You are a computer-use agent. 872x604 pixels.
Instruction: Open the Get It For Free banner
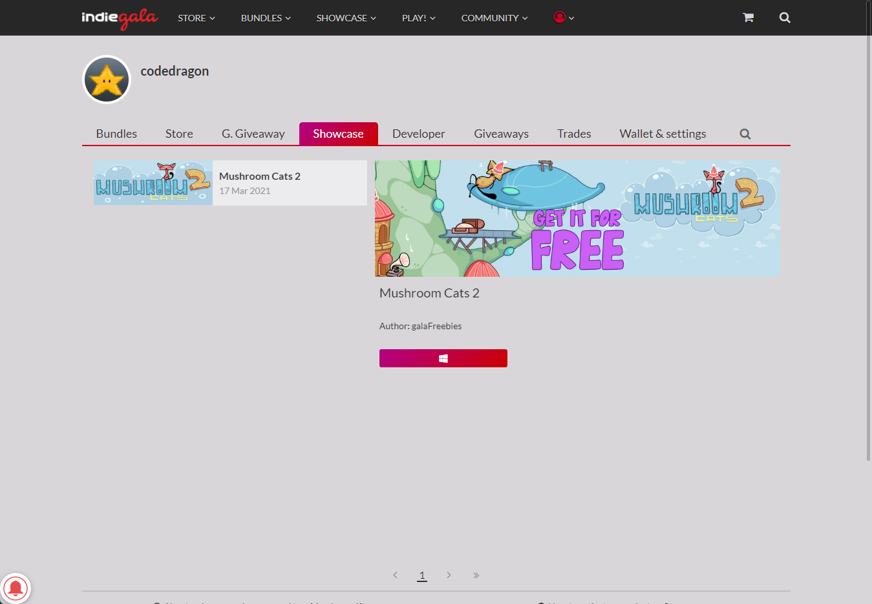pos(577,219)
